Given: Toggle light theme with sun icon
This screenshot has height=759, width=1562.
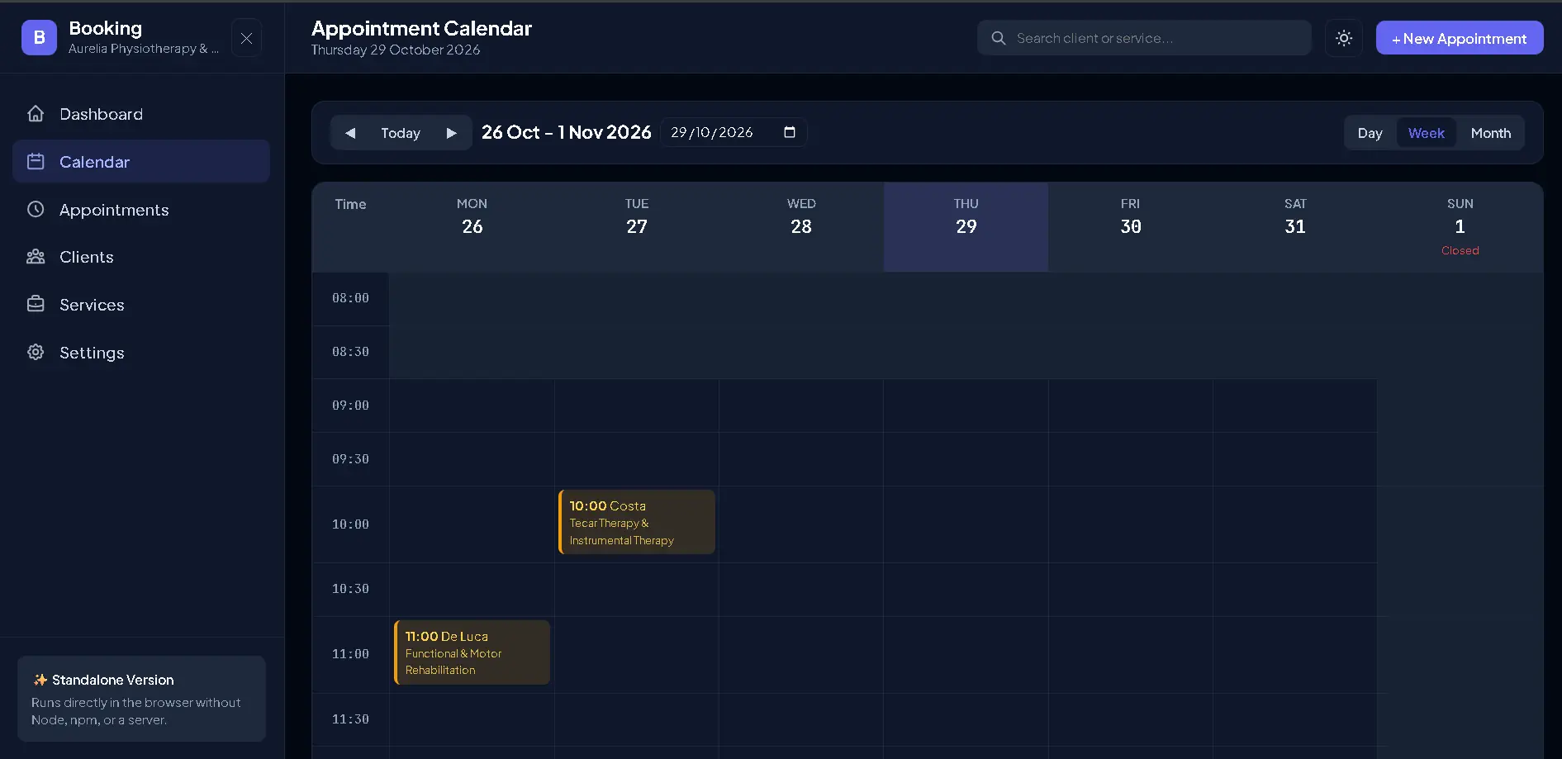Looking at the screenshot, I should click(x=1344, y=38).
